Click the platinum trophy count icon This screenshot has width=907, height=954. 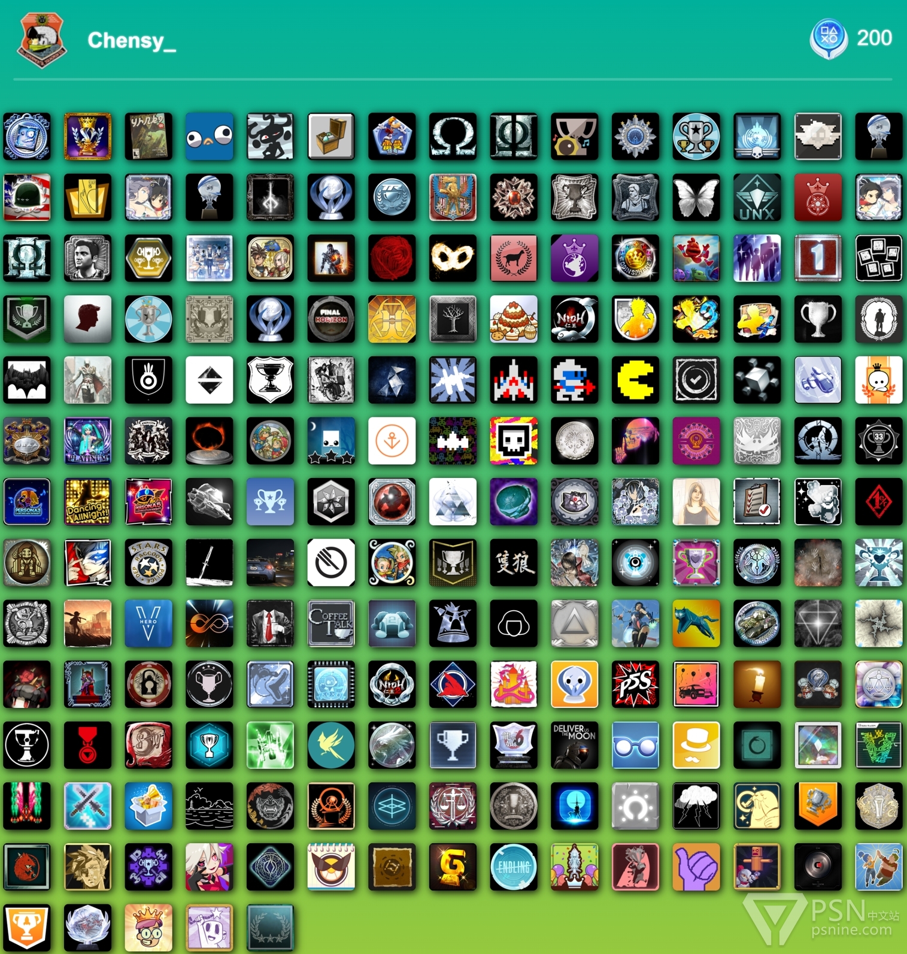point(828,38)
